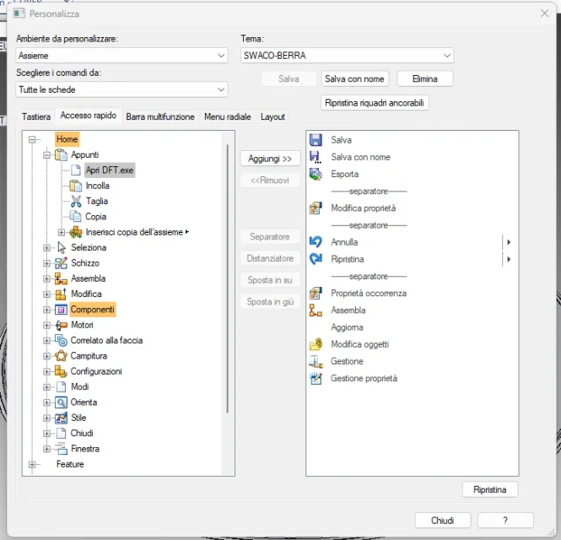Click the Aggiungi >> button
Screen dimensions: 561x540
point(270,159)
